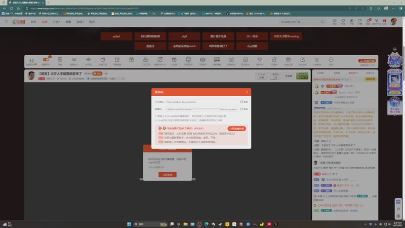Viewport: 405px width, 228px height.
Task: Open the alarm clock reminder tool
Action: [117, 61]
